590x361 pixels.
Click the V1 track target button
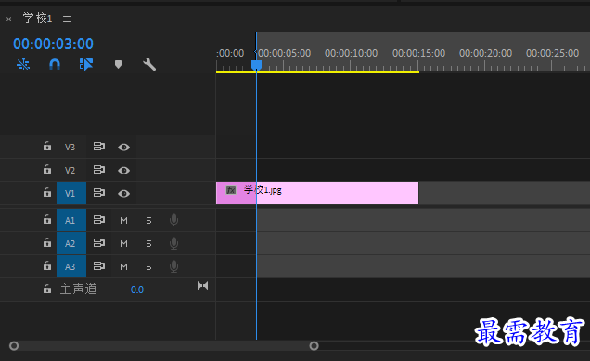pyautogui.click(x=71, y=193)
